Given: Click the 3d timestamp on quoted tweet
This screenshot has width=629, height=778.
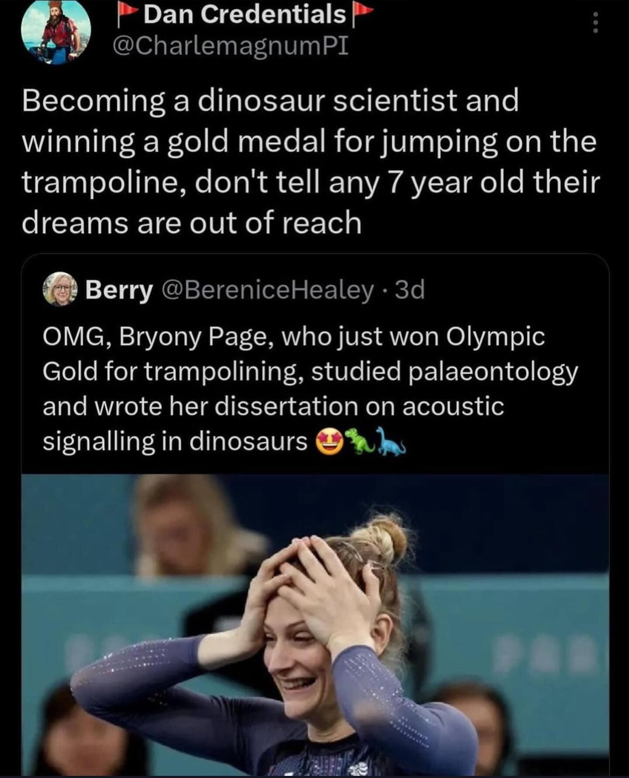Looking at the screenshot, I should click(410, 290).
